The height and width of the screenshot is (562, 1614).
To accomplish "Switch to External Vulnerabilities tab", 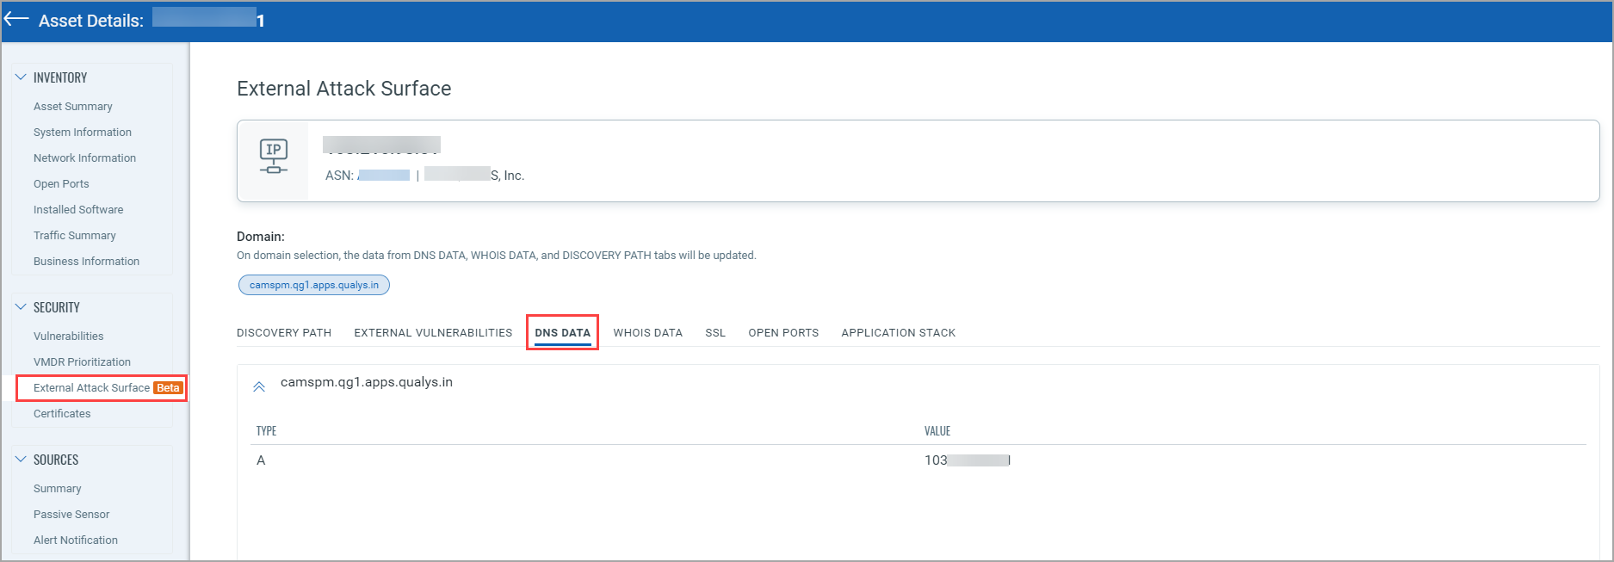I will click(x=433, y=333).
